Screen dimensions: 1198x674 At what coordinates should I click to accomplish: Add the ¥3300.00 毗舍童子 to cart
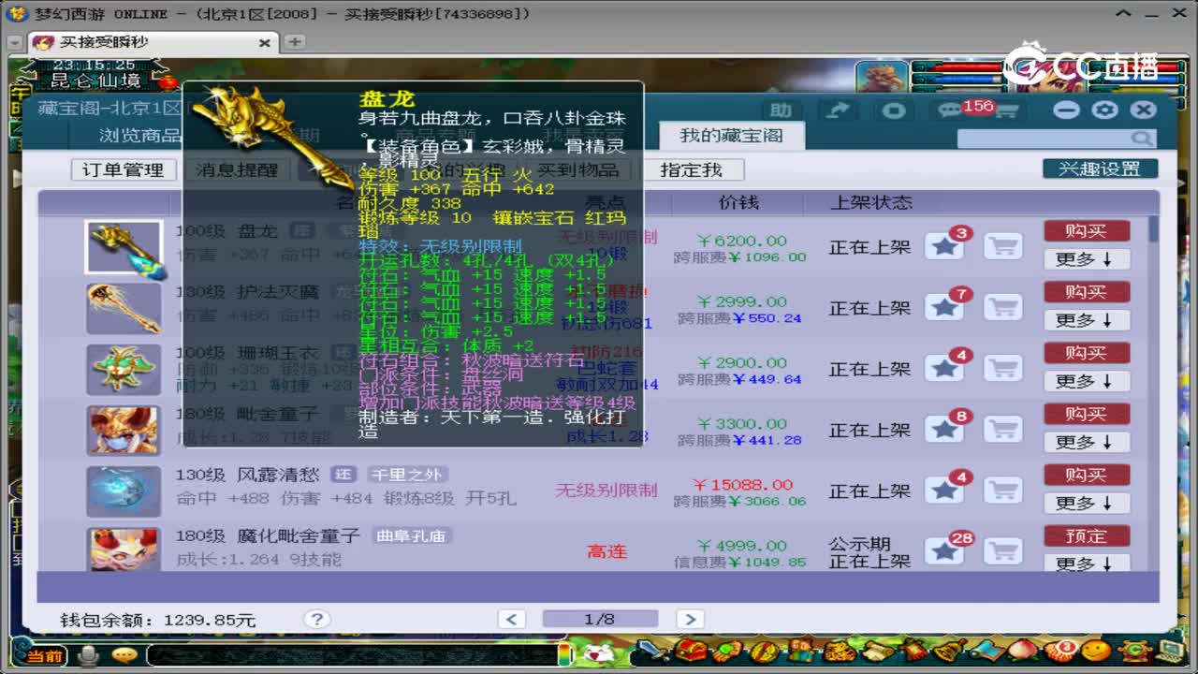point(1002,429)
